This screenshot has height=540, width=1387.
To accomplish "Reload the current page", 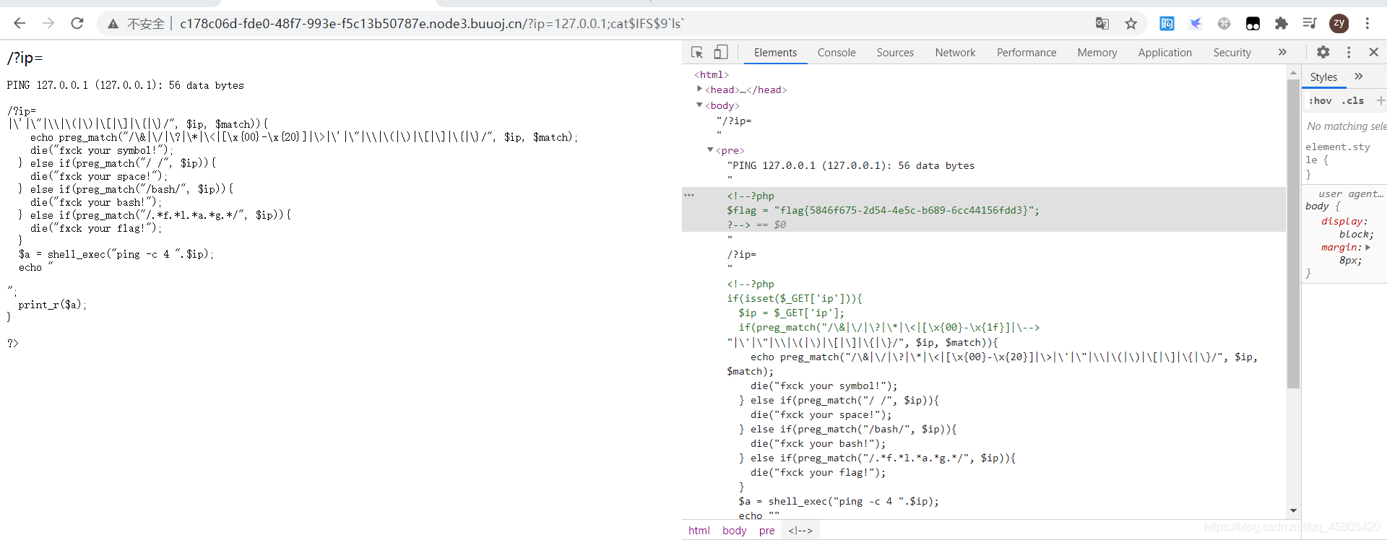I will click(x=77, y=23).
